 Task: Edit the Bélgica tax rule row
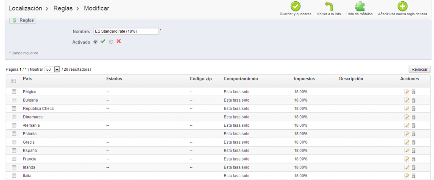coord(407,91)
